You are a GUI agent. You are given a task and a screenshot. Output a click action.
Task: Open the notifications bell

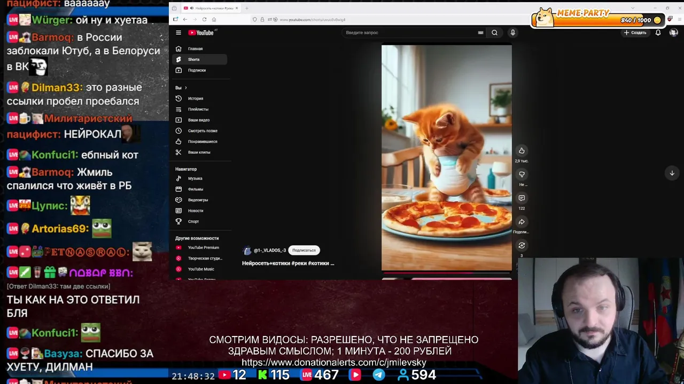[x=658, y=33]
